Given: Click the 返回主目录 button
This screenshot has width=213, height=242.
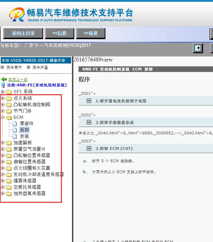Looking at the screenshot, I should click(x=23, y=33).
